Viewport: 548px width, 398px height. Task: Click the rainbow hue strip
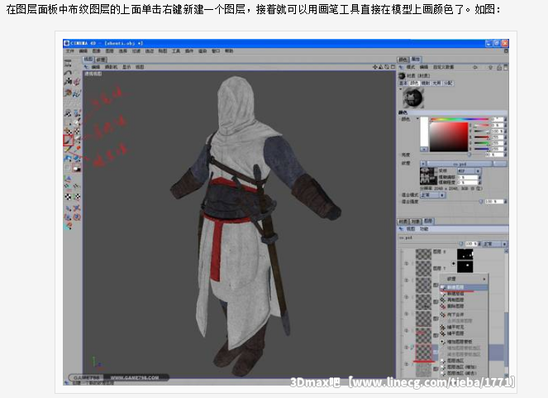(460, 119)
